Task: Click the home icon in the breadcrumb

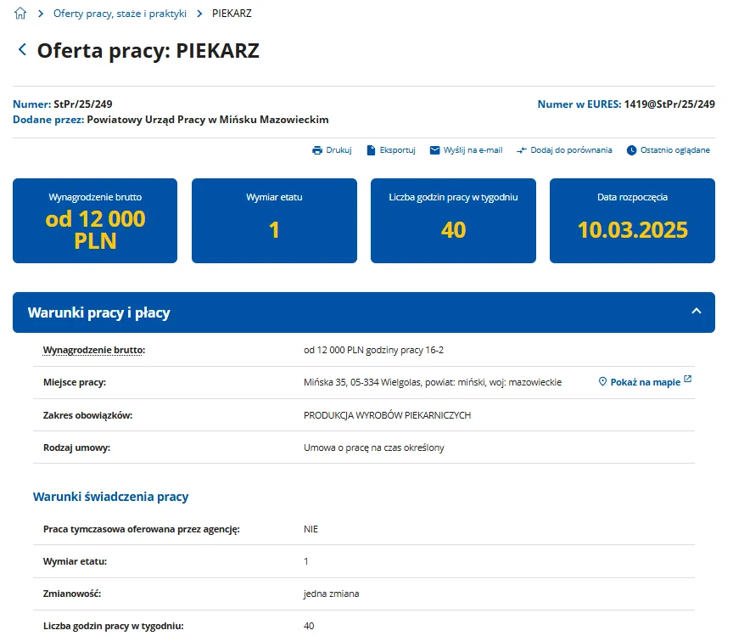Action: [x=19, y=13]
